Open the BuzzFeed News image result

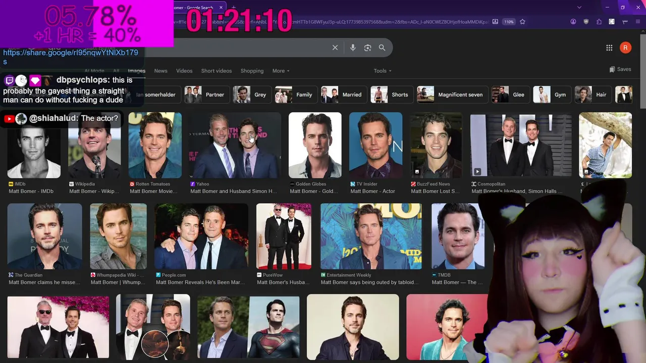(x=436, y=145)
